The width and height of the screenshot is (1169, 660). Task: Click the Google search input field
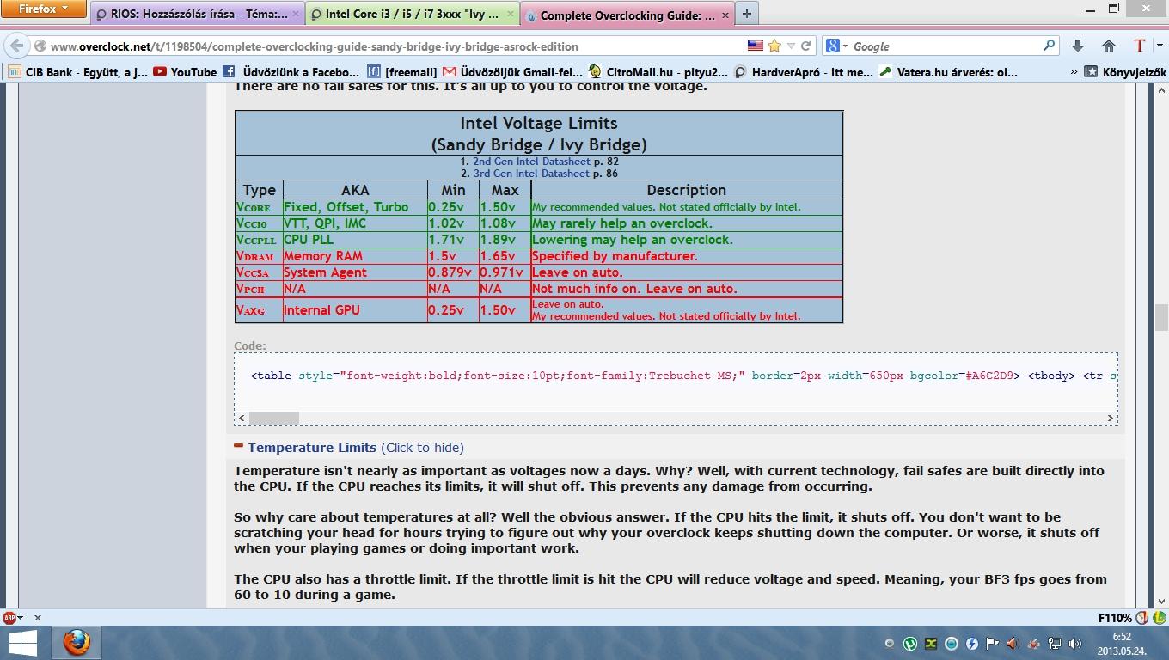point(946,46)
